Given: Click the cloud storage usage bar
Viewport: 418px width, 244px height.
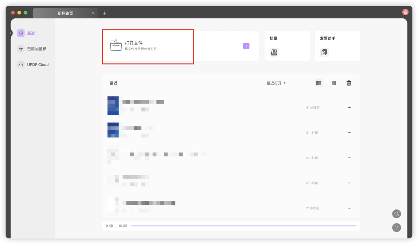Looking at the screenshot, I should pos(243,226).
